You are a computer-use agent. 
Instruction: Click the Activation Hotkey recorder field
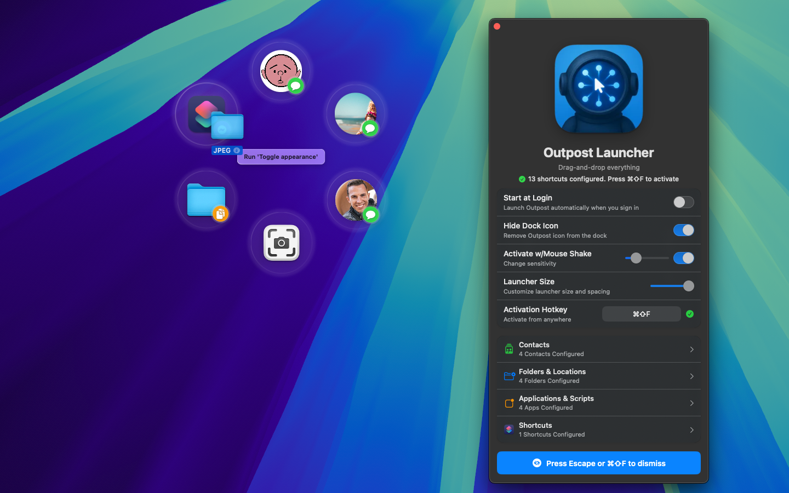642,314
